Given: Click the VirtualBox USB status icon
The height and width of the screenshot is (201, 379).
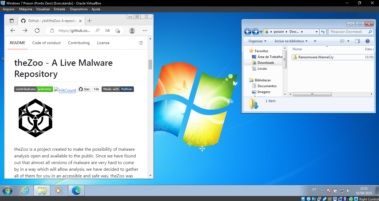Looking at the screenshot, I should pos(325,199).
